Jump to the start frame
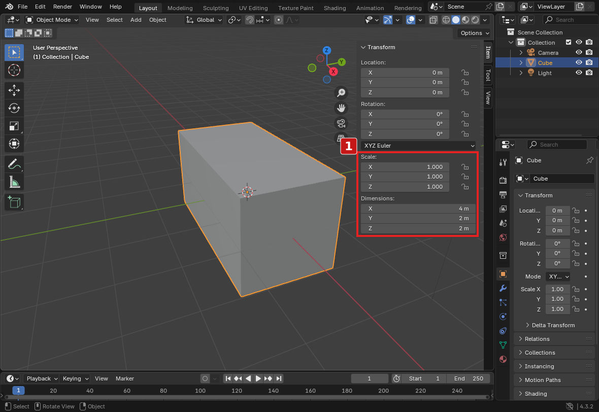 (228, 379)
